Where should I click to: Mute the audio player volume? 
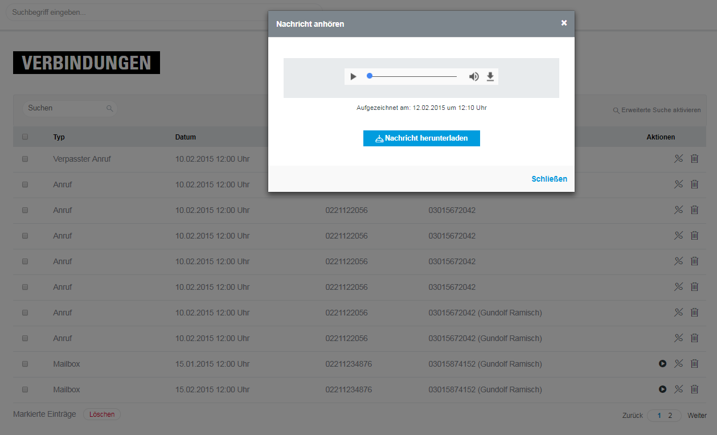474,77
